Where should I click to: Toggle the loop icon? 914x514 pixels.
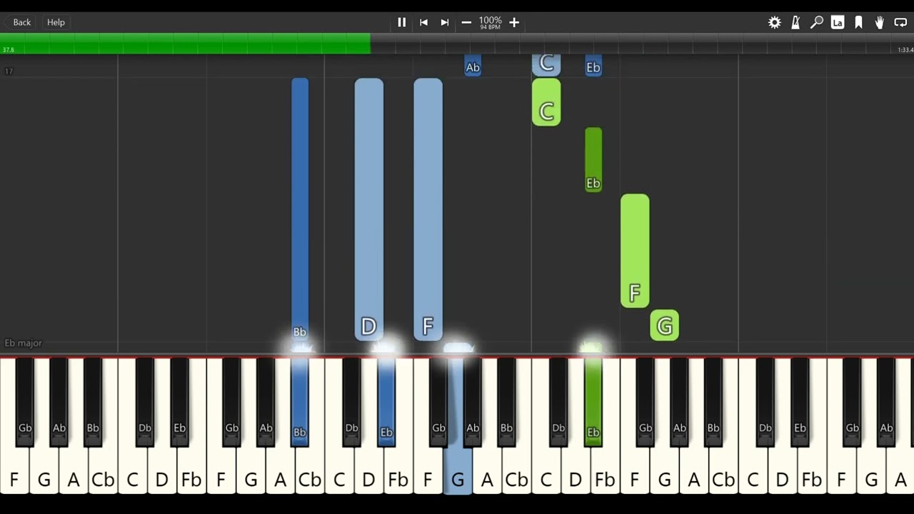pos(900,22)
